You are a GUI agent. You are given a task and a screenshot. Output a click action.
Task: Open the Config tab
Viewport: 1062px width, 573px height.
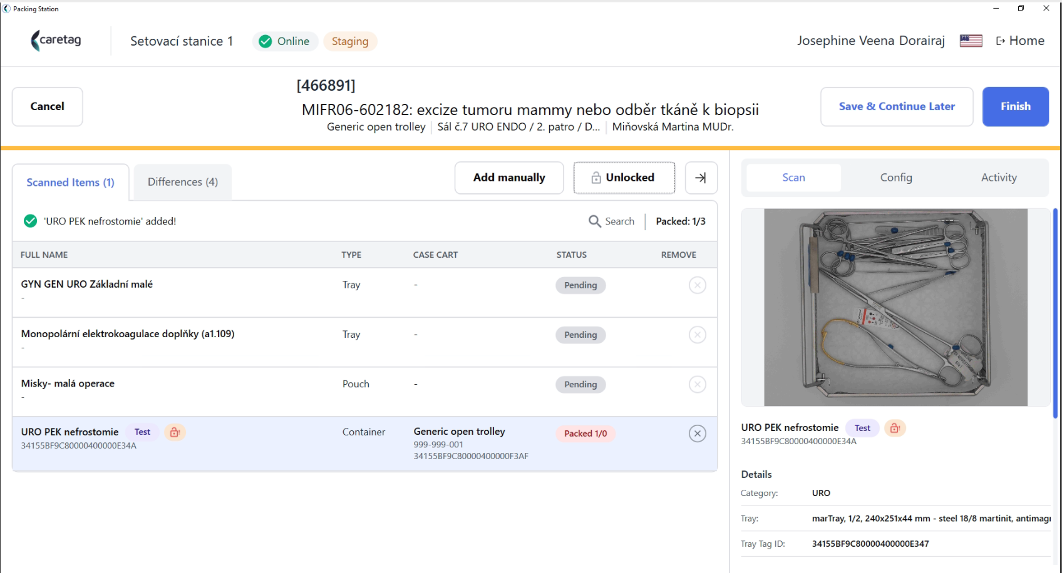coord(896,178)
